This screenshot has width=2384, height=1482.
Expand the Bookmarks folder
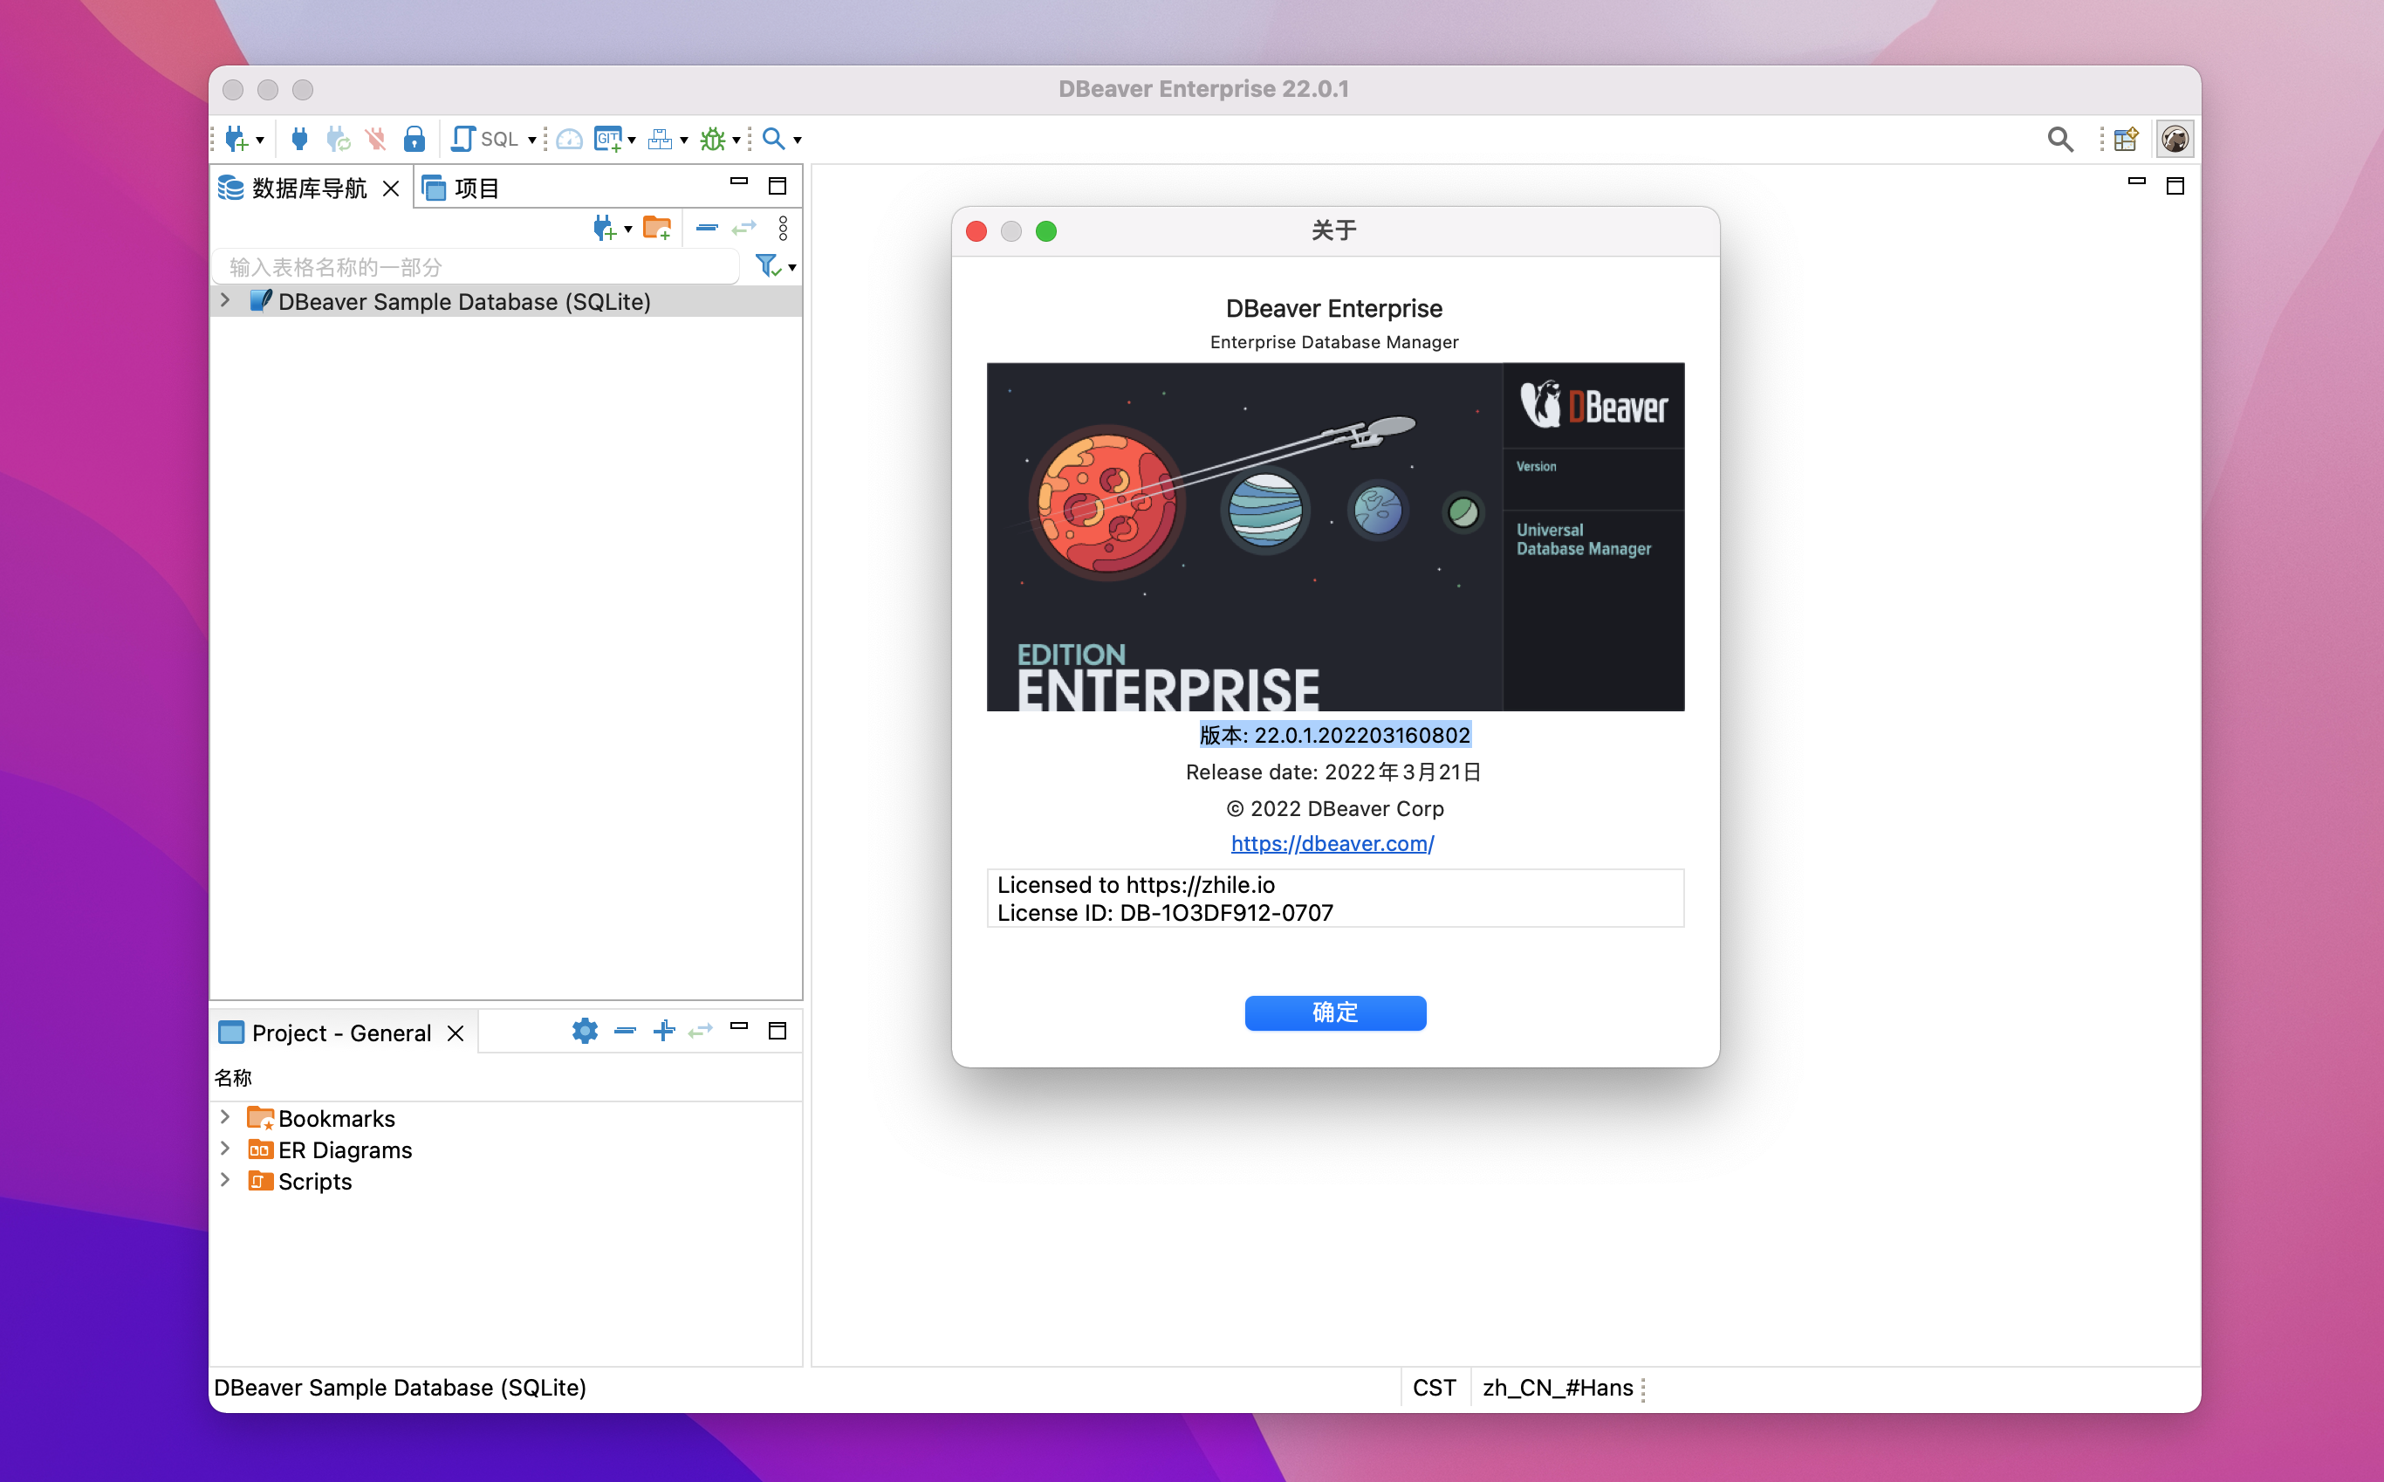pos(225,1117)
